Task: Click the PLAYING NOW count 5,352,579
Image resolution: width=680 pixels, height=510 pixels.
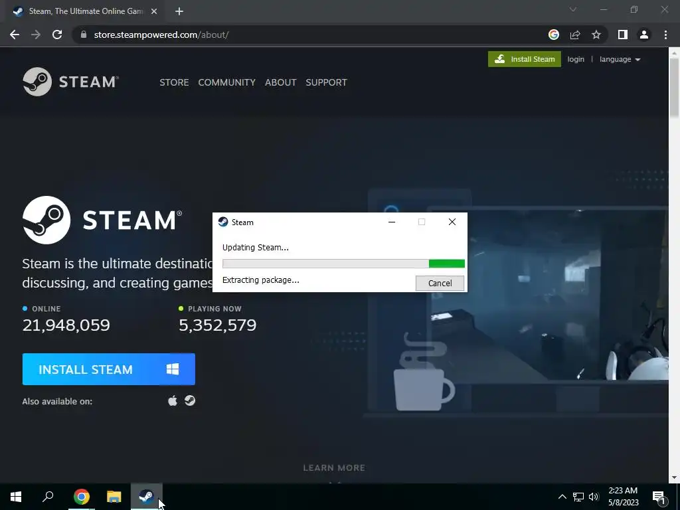Action: point(218,325)
